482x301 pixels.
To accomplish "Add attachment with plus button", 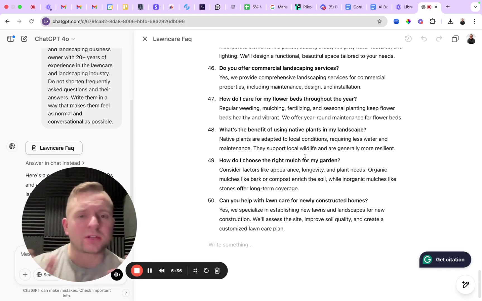I will click(x=25, y=275).
